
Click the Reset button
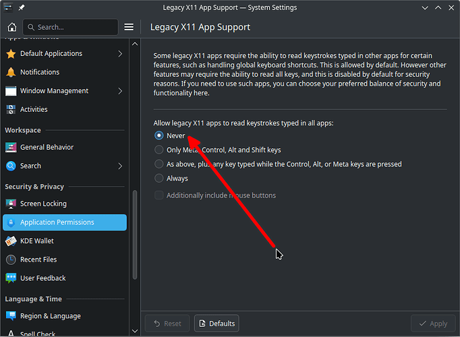click(x=167, y=324)
